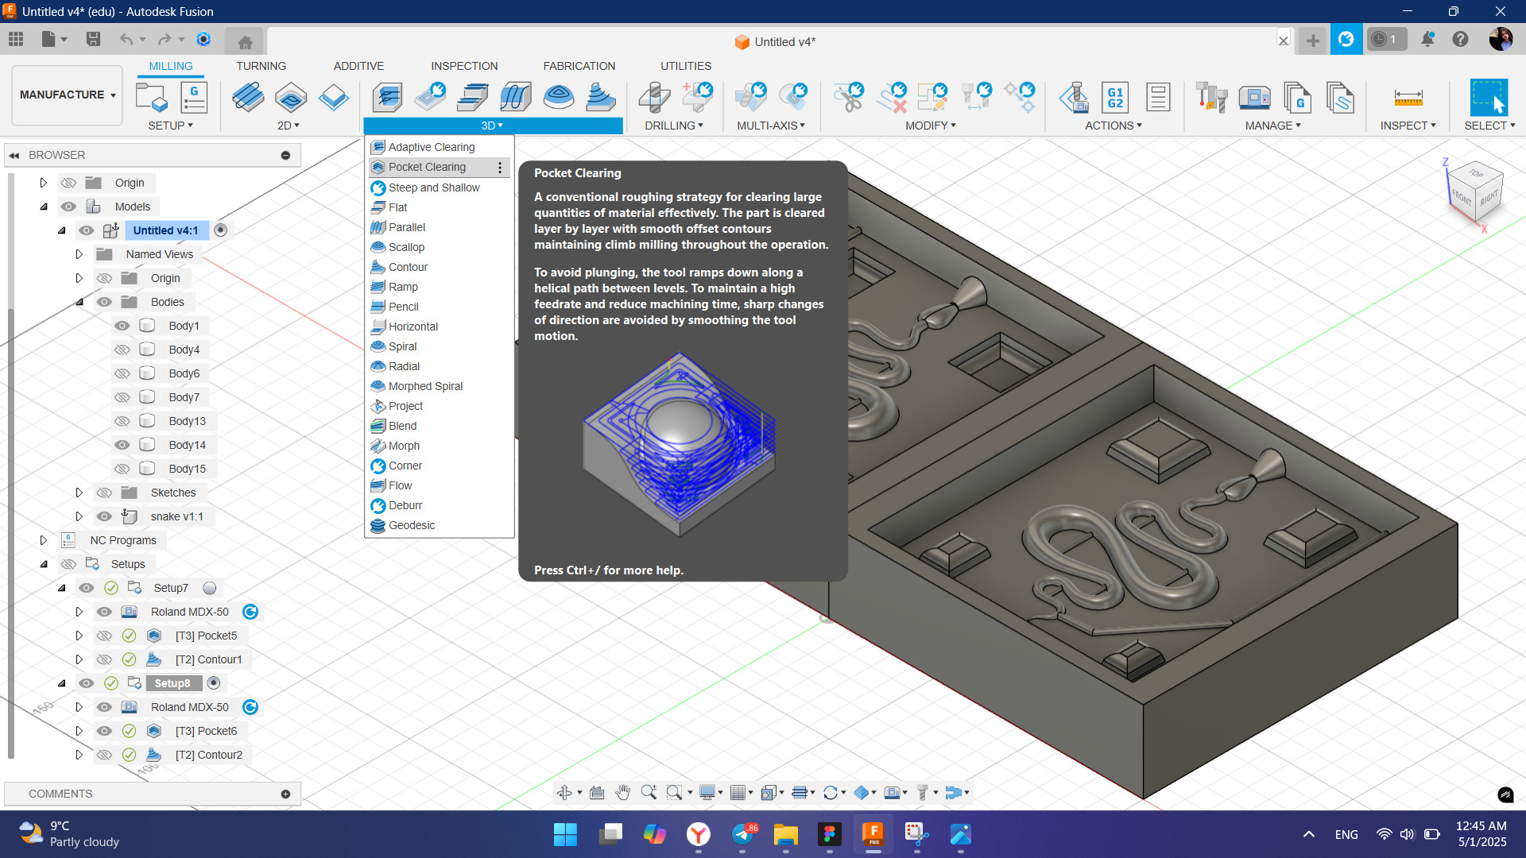The image size is (1526, 858).
Task: Click the Save icon
Action: [x=93, y=39]
